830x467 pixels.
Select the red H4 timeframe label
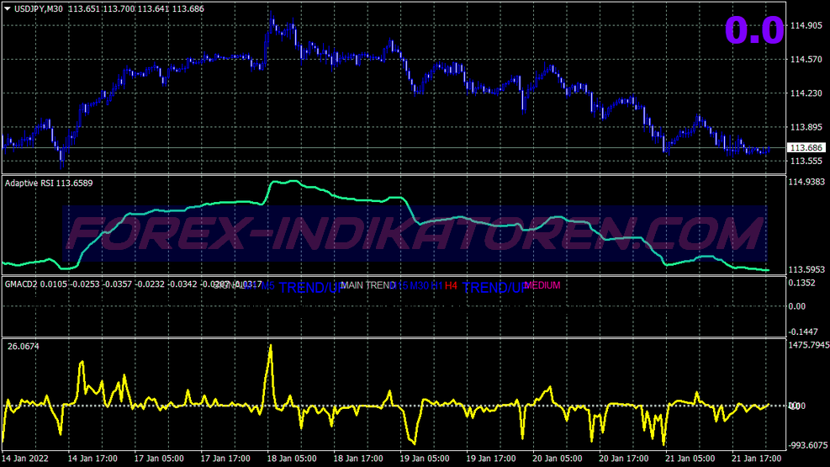[x=451, y=286]
